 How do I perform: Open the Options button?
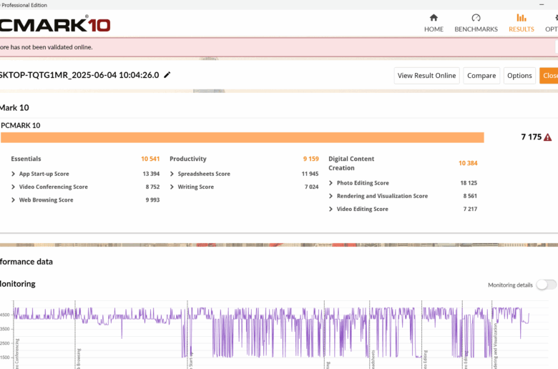(519, 75)
